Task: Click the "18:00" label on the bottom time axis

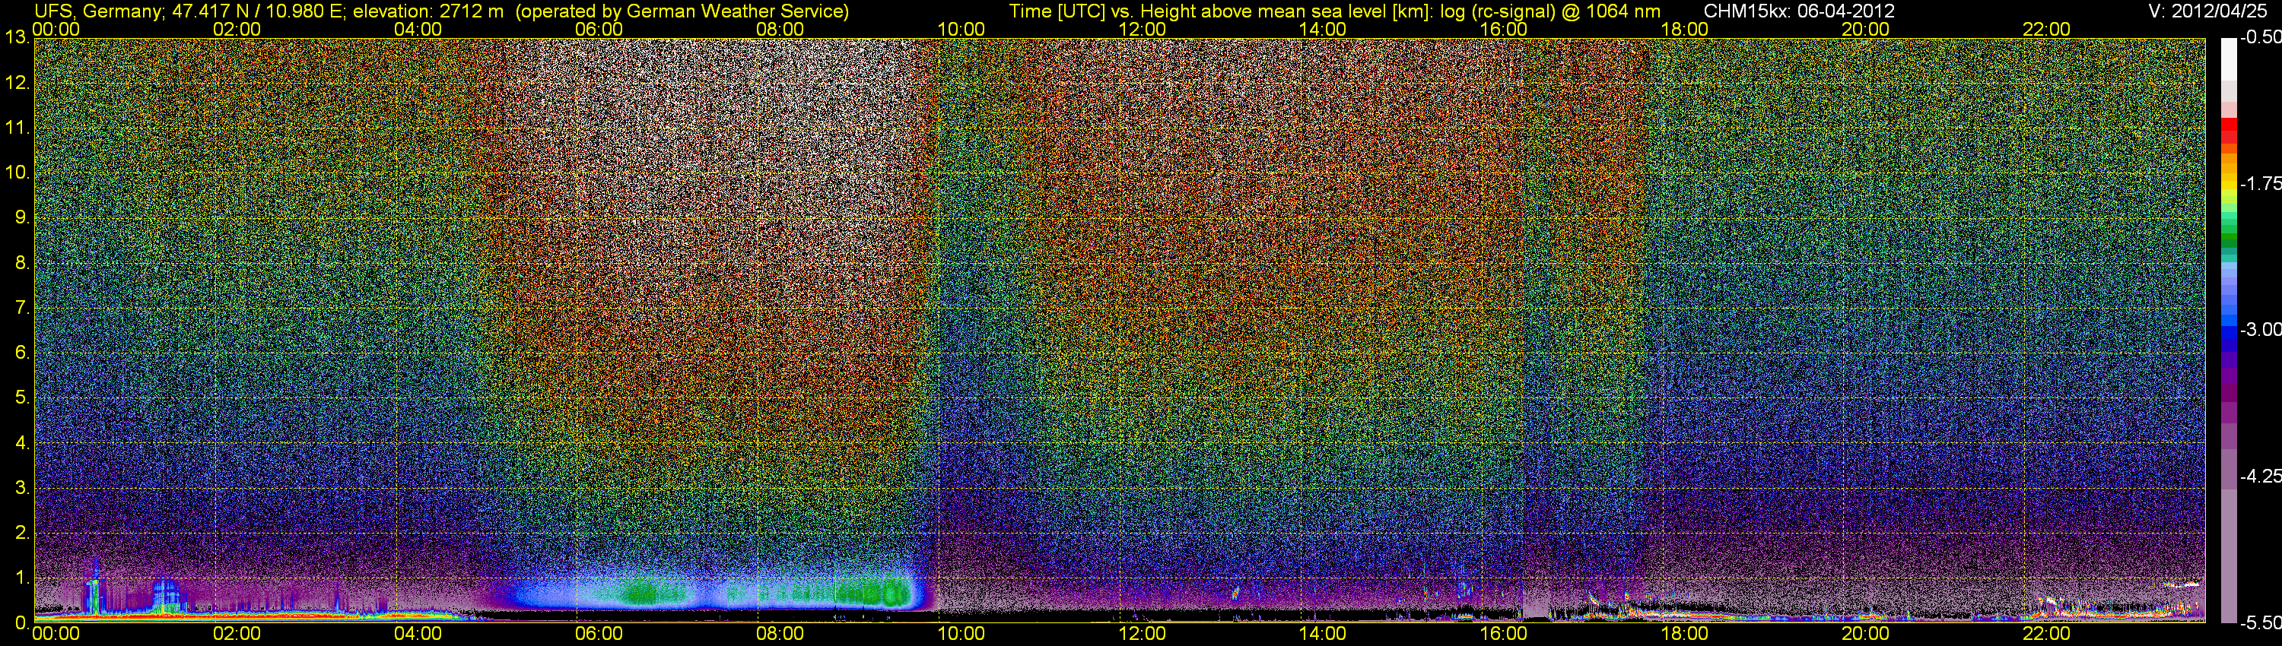Action: (1684, 634)
